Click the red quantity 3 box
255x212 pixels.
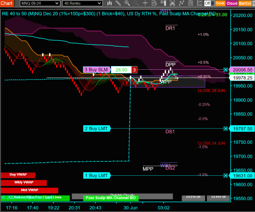134,70
